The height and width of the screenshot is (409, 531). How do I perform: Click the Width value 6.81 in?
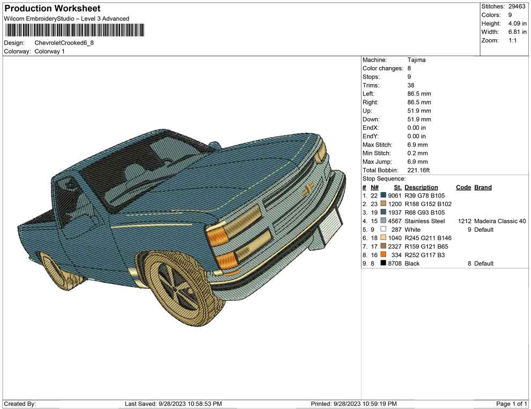(517, 32)
